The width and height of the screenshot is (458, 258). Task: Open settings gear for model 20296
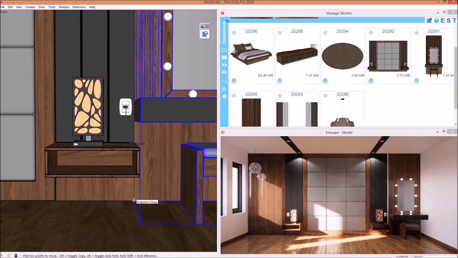[234, 33]
